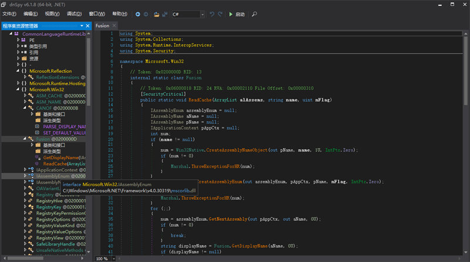This screenshot has width=470, height=262.
Task: Select the Fusion document tab
Action: 103,26
